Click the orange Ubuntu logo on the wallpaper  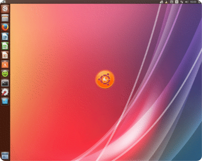(x=105, y=79)
